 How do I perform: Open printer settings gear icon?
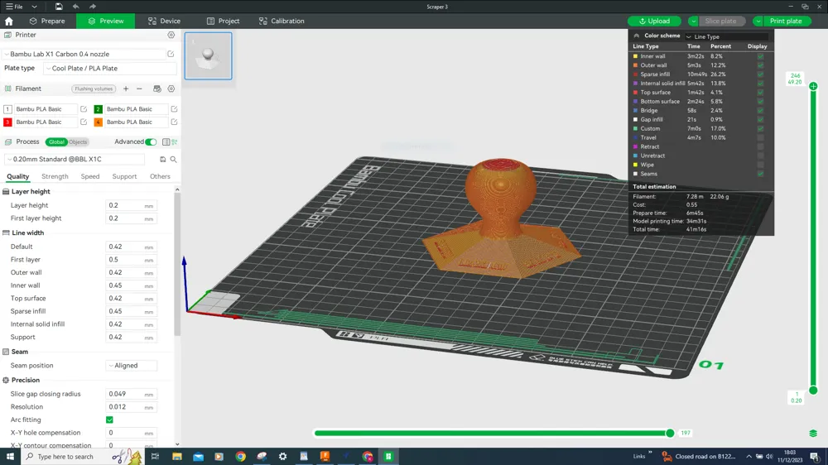coord(171,36)
